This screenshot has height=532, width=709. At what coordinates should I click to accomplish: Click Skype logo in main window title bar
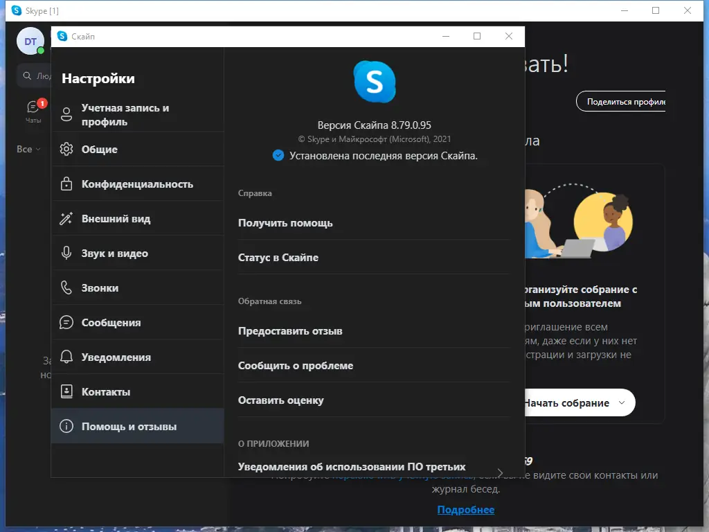17,10
